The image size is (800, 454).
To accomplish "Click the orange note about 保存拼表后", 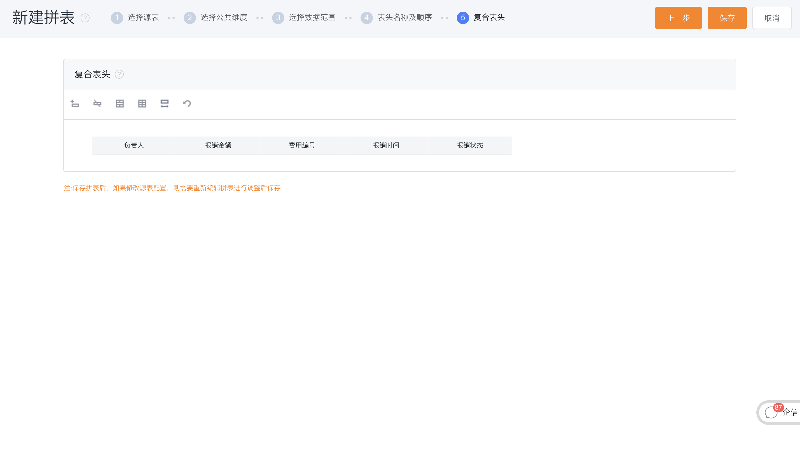I will 172,188.
